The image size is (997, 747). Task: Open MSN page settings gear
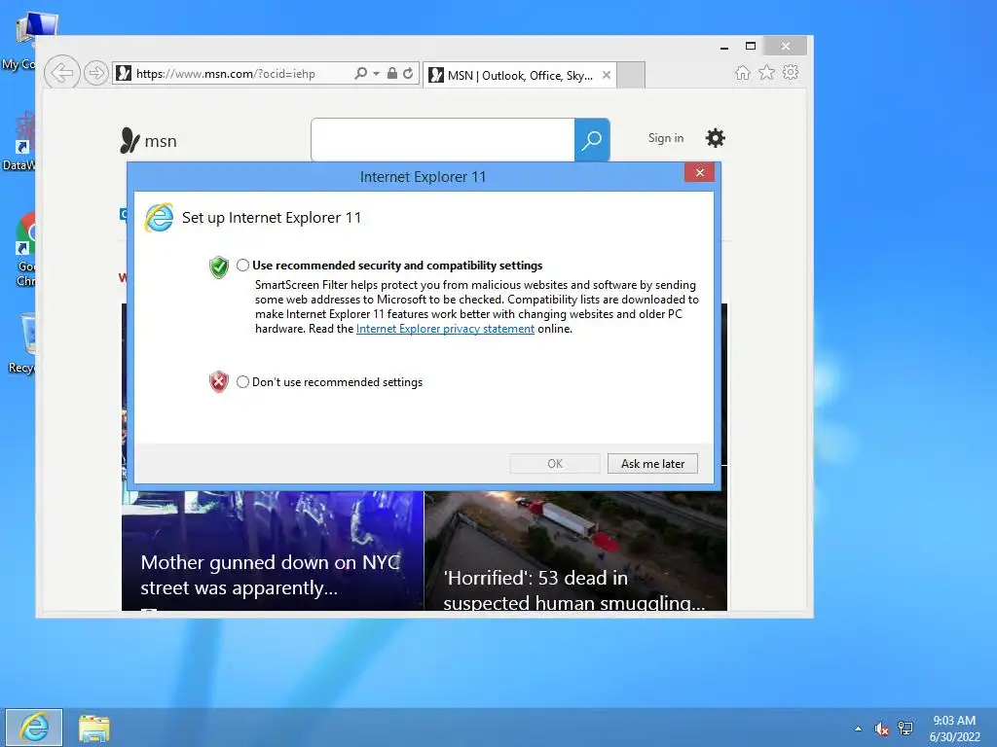click(716, 138)
